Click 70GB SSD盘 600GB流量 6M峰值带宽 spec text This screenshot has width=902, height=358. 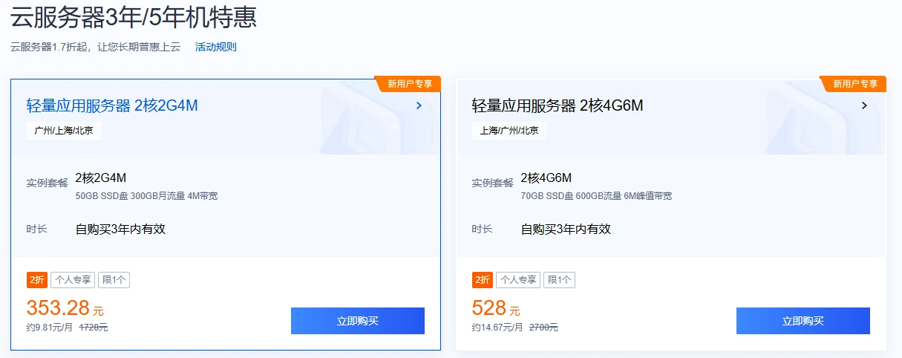(x=596, y=196)
